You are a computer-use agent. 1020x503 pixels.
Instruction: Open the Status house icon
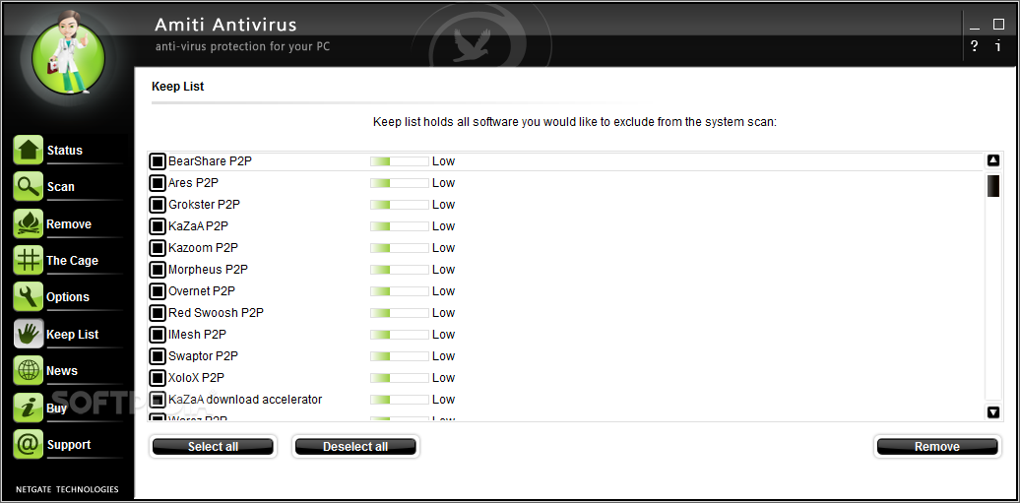click(28, 150)
